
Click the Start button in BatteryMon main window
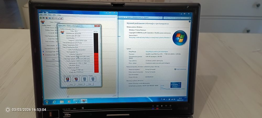tap(53, 59)
